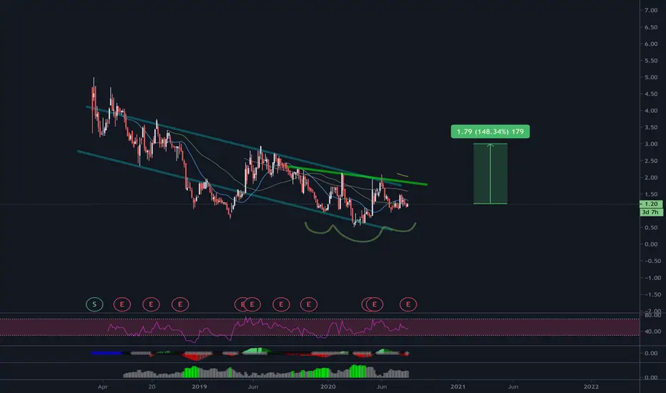
Task: Click the green S split event marker
Action: (94, 304)
